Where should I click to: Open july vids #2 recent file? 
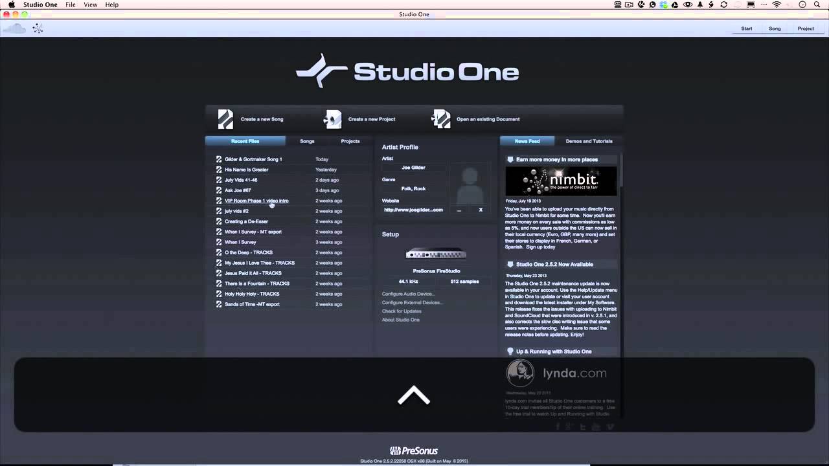click(x=236, y=211)
